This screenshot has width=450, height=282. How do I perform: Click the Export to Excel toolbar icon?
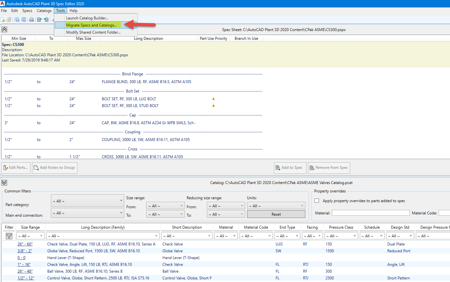pos(40,20)
